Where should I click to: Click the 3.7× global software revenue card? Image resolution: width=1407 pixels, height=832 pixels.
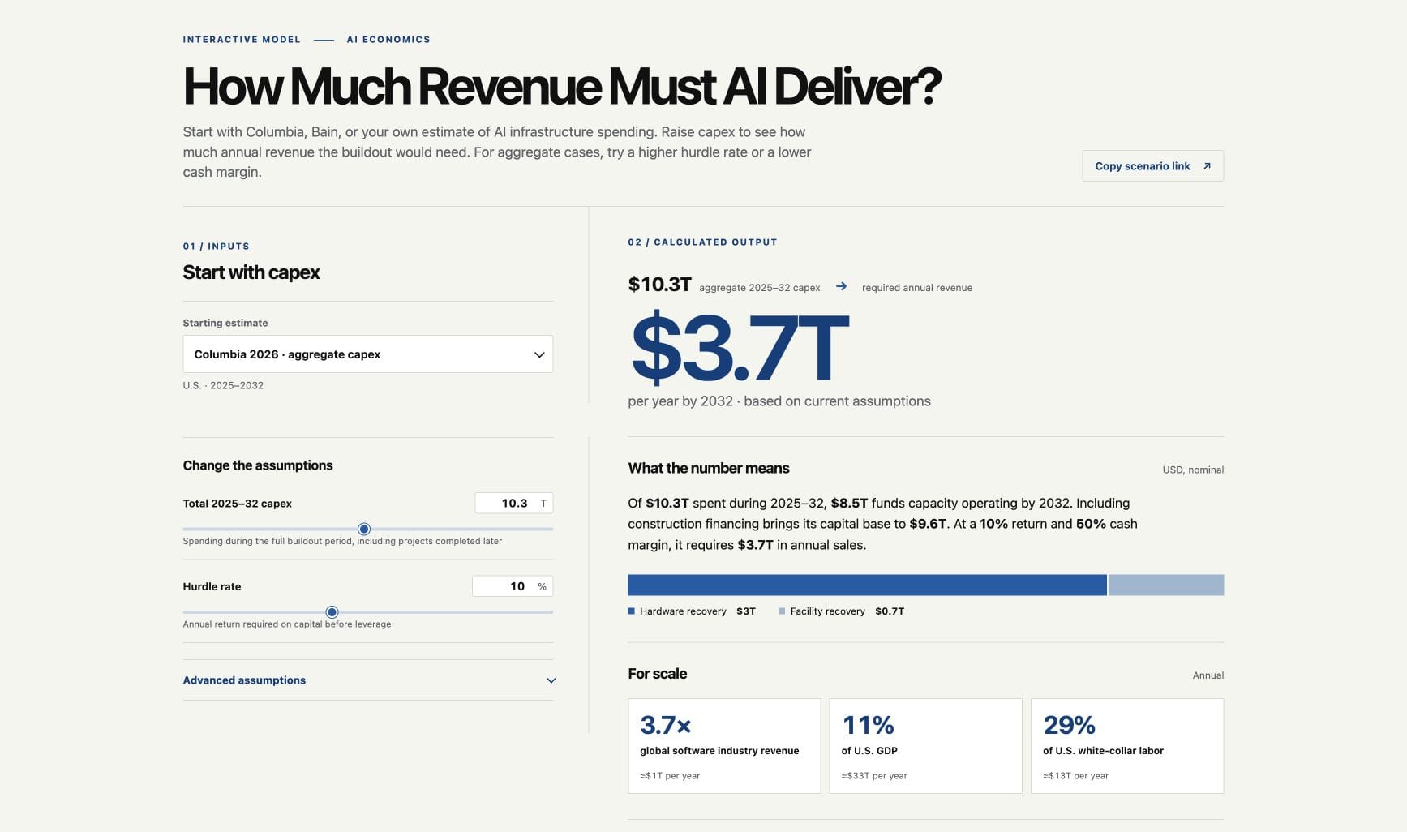(x=724, y=746)
